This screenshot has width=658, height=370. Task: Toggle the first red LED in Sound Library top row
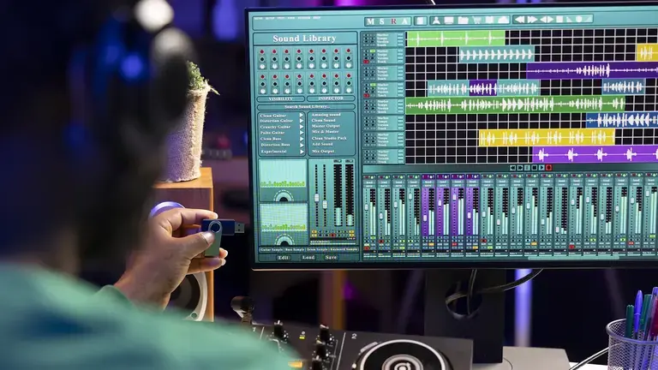[x=262, y=53]
